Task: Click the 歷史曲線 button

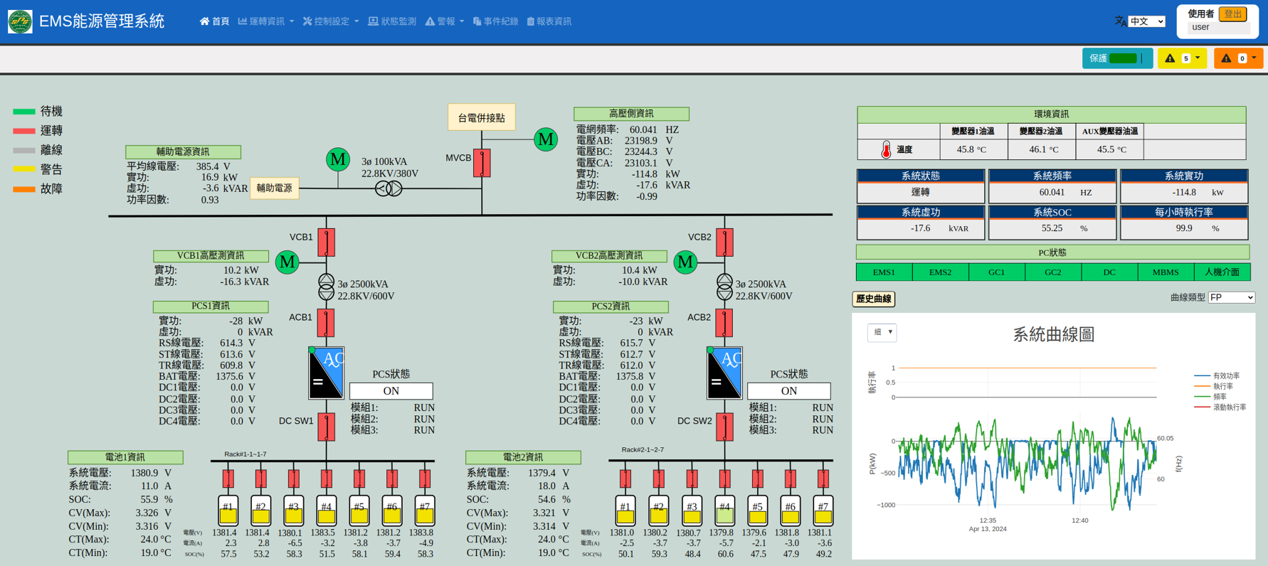Action: pos(873,299)
